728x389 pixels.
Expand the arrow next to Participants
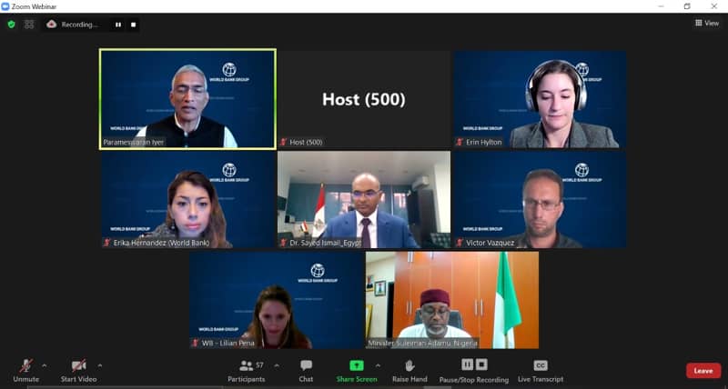[x=277, y=365]
